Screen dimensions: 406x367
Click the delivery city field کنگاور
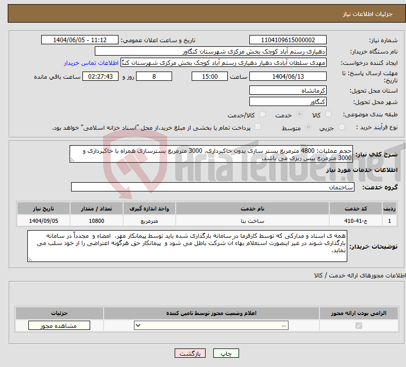288,101
